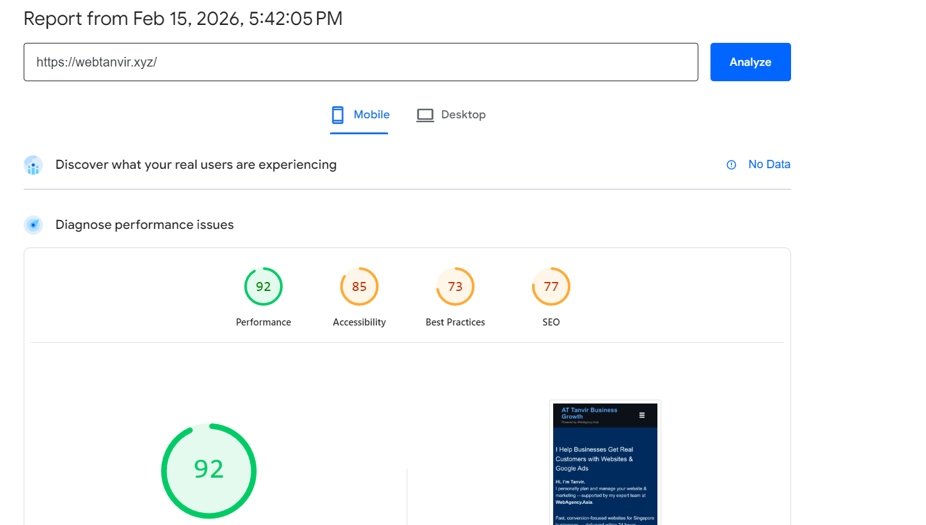Select the Accessibility score gauge showing 85

click(x=359, y=286)
